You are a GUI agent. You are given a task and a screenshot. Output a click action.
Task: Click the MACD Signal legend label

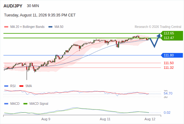39,104
